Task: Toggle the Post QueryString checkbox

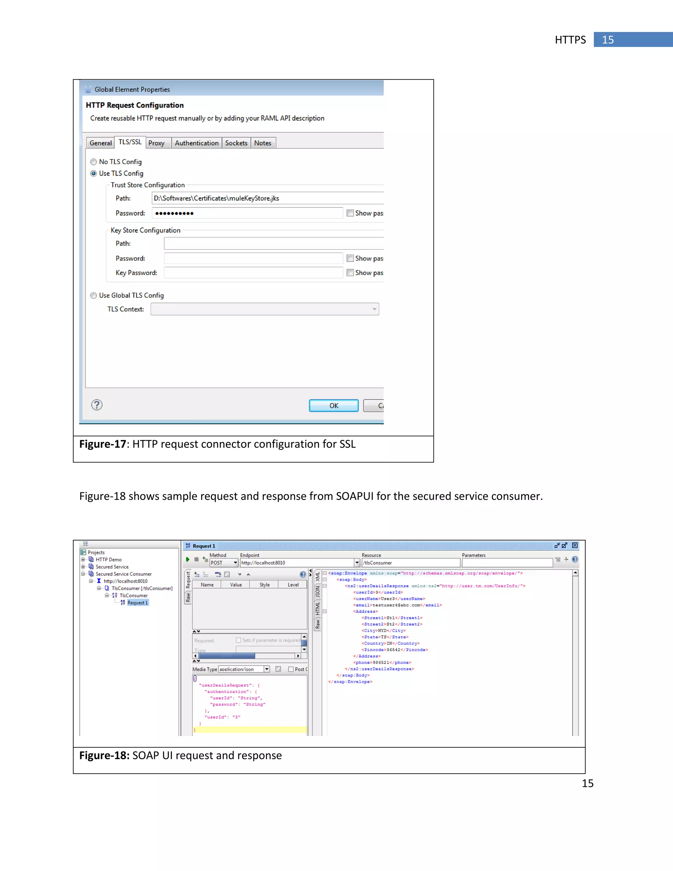Action: (x=291, y=669)
